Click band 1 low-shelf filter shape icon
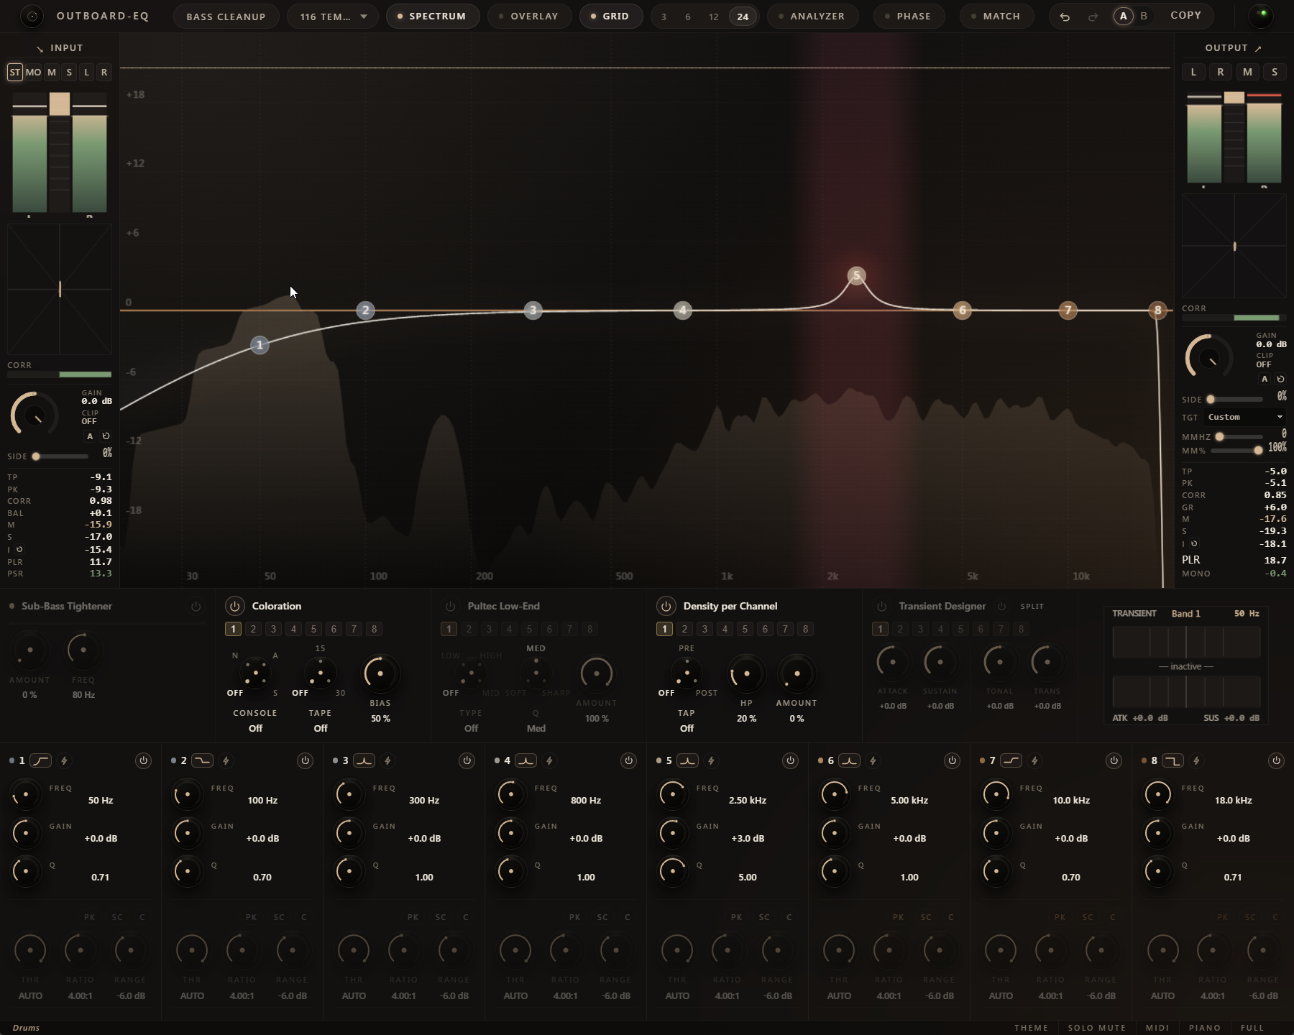 pyautogui.click(x=40, y=760)
